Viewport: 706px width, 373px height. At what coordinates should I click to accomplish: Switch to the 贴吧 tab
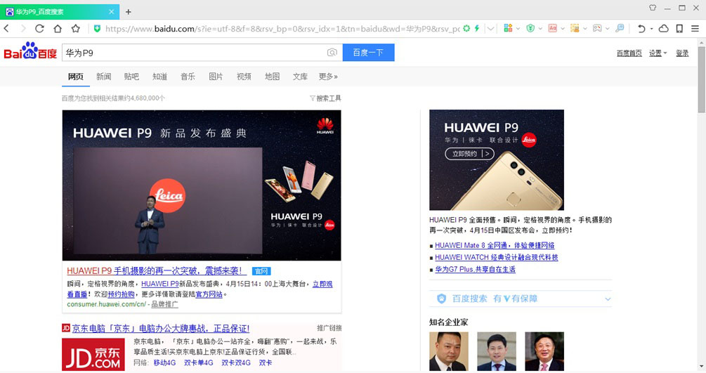click(x=131, y=77)
